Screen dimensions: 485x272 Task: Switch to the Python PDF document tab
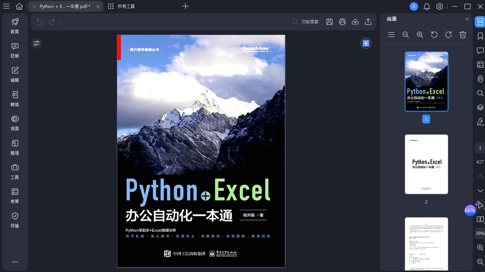point(65,6)
